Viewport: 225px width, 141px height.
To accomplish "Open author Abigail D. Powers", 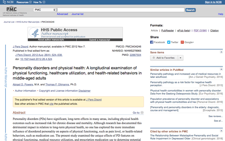I will [23, 85].
